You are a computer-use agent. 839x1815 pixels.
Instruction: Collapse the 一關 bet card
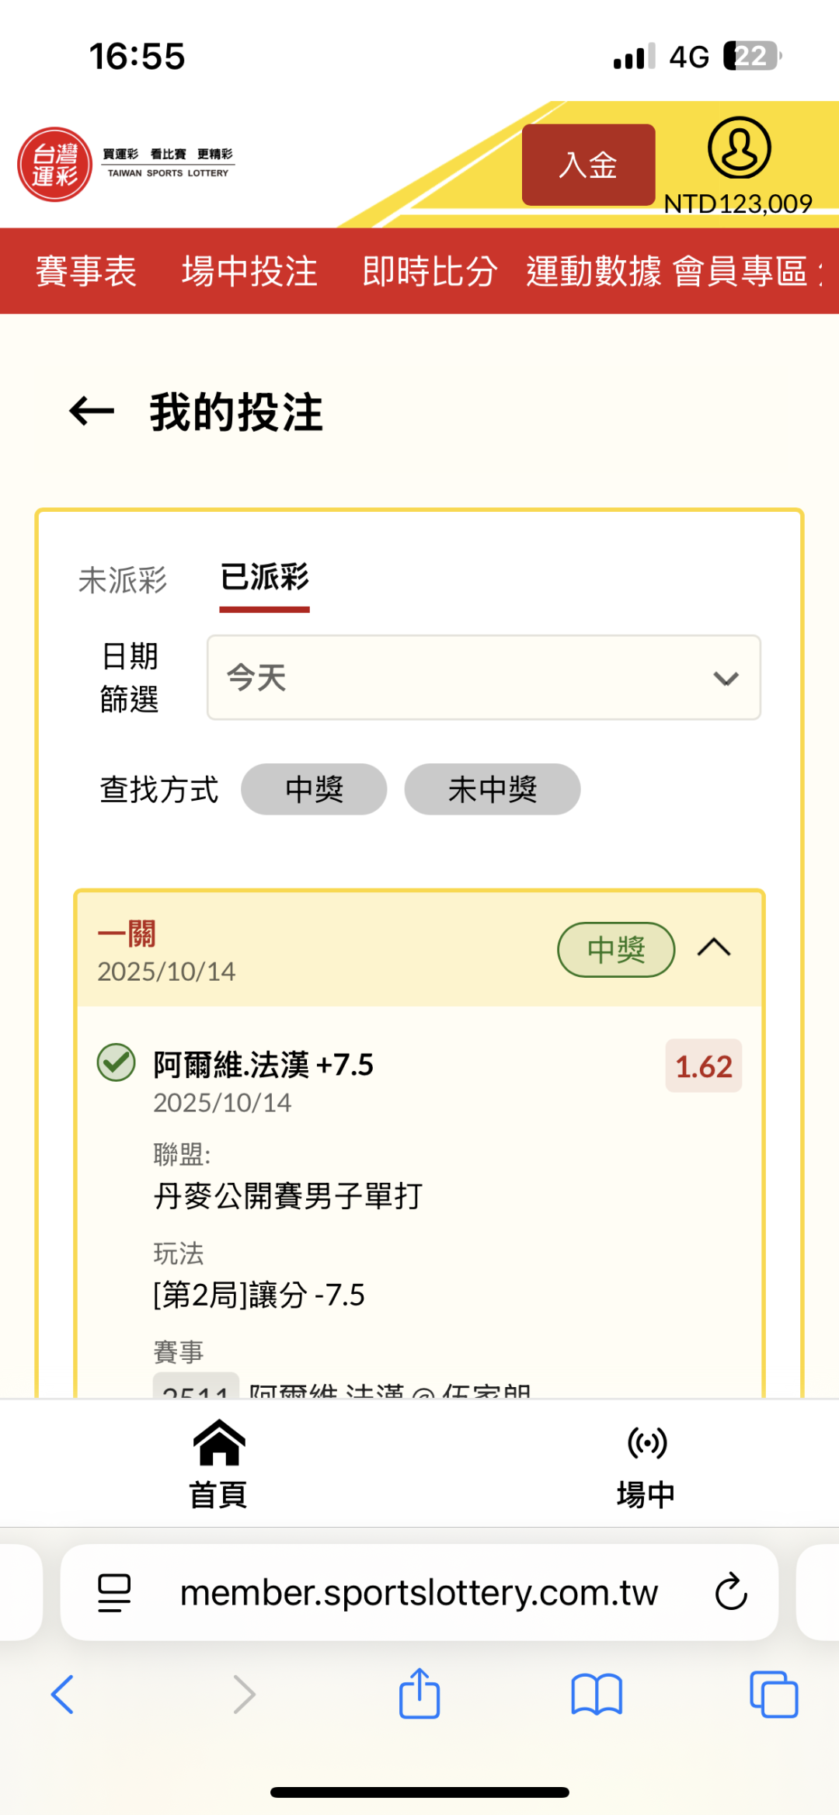point(714,948)
